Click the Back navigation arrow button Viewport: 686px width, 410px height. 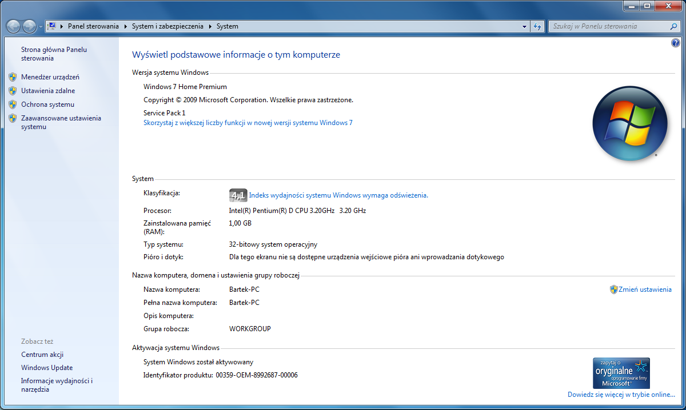coord(13,26)
